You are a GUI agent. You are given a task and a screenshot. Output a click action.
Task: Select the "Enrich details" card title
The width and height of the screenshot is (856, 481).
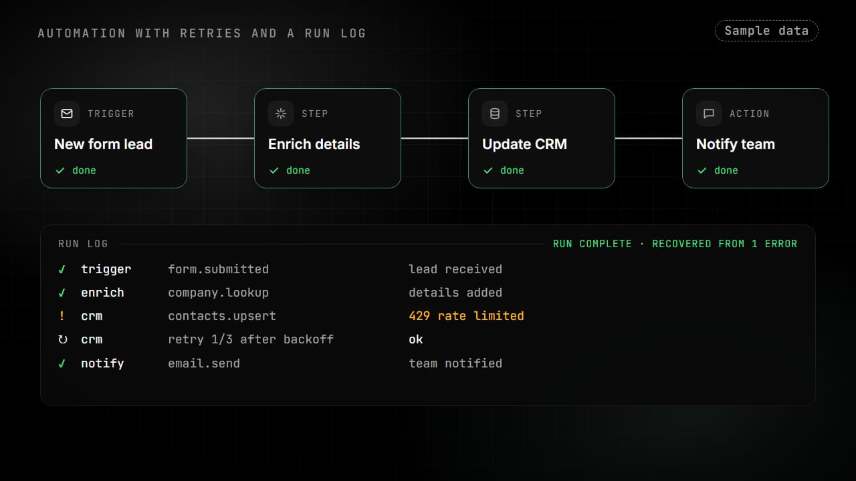314,144
